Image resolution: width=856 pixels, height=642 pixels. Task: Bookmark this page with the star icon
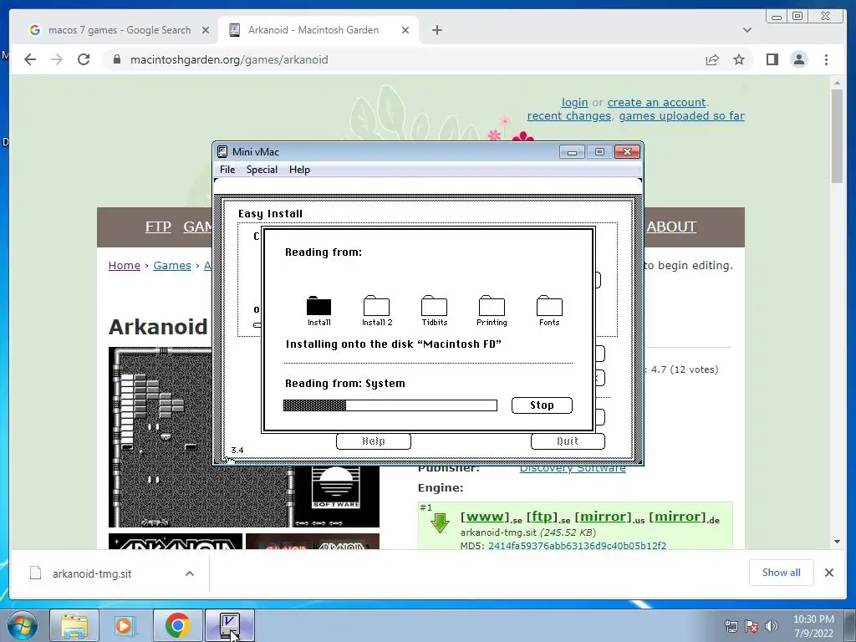tap(739, 59)
